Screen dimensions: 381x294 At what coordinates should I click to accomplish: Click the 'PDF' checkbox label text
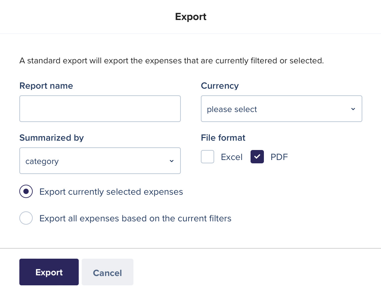tap(279, 157)
